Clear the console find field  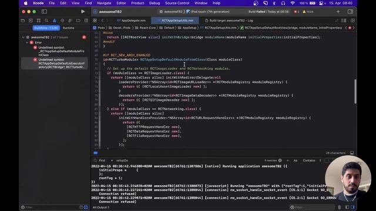click(x=280, y=161)
